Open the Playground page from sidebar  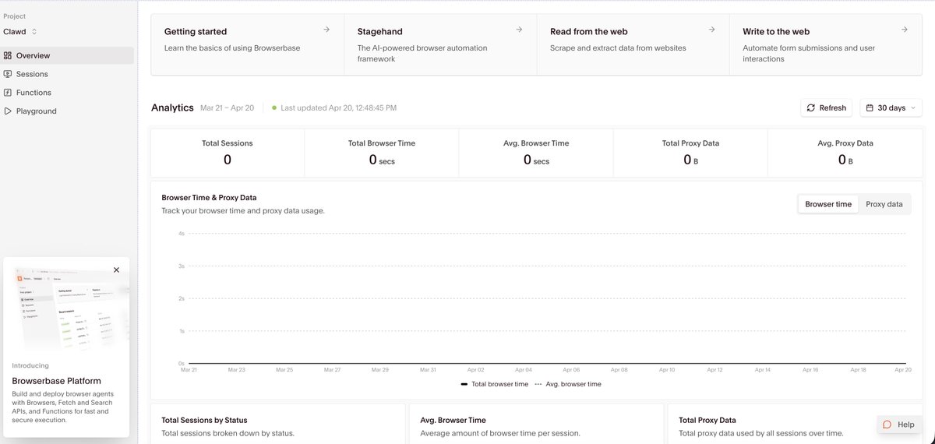click(x=36, y=111)
